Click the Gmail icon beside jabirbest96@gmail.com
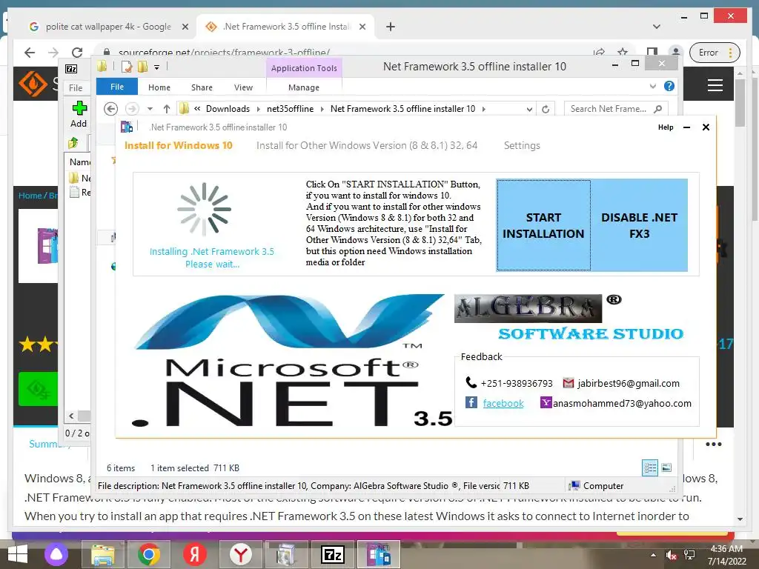759x569 pixels. (569, 383)
